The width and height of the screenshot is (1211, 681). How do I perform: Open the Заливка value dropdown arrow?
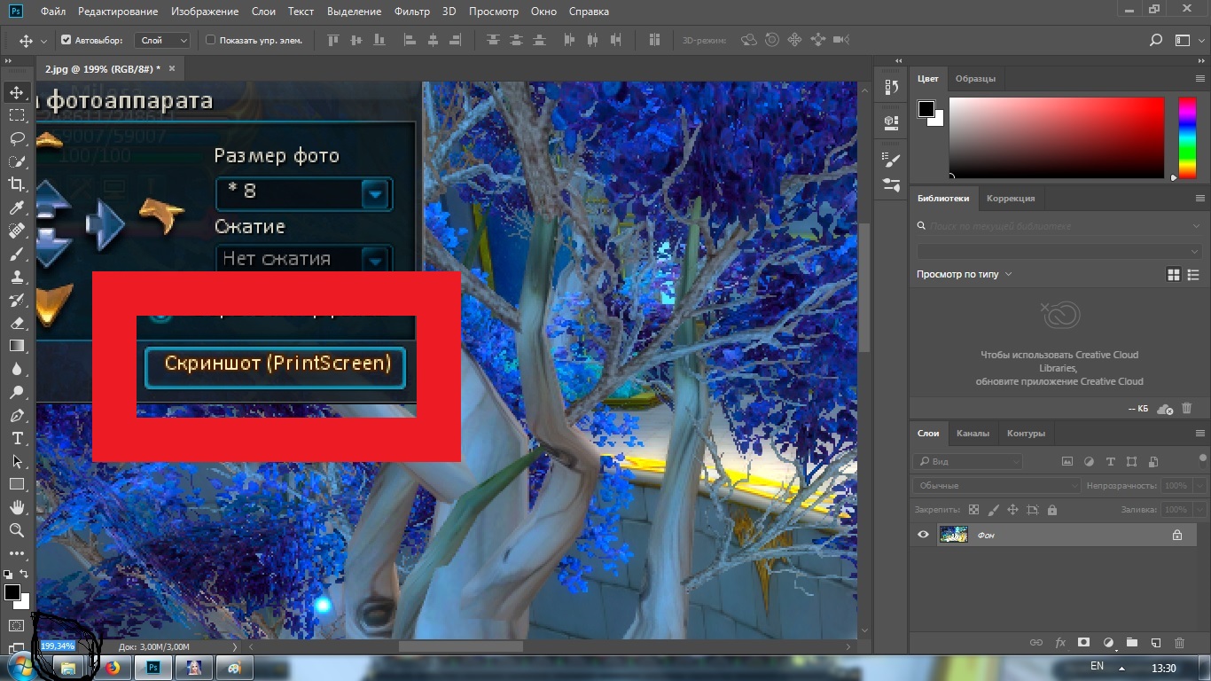pyautogui.click(x=1200, y=510)
